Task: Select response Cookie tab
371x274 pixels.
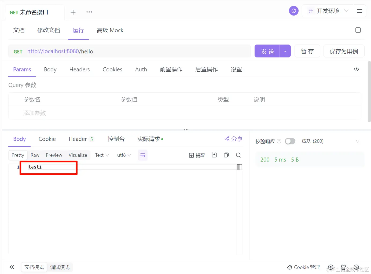Action: pos(47,139)
